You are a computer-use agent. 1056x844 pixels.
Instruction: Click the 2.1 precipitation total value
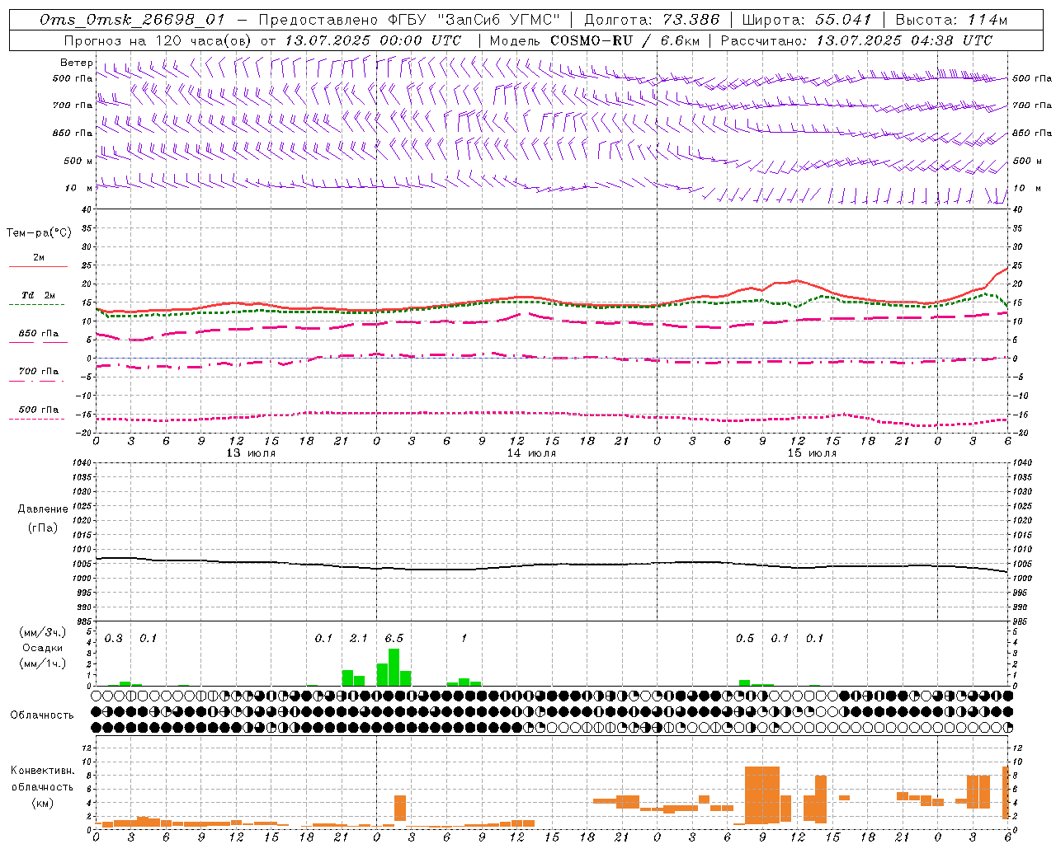pyautogui.click(x=359, y=638)
